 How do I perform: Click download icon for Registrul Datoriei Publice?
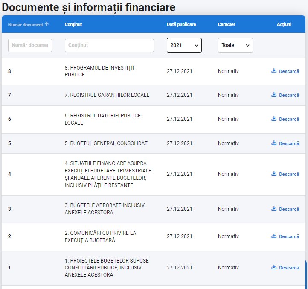(x=274, y=119)
